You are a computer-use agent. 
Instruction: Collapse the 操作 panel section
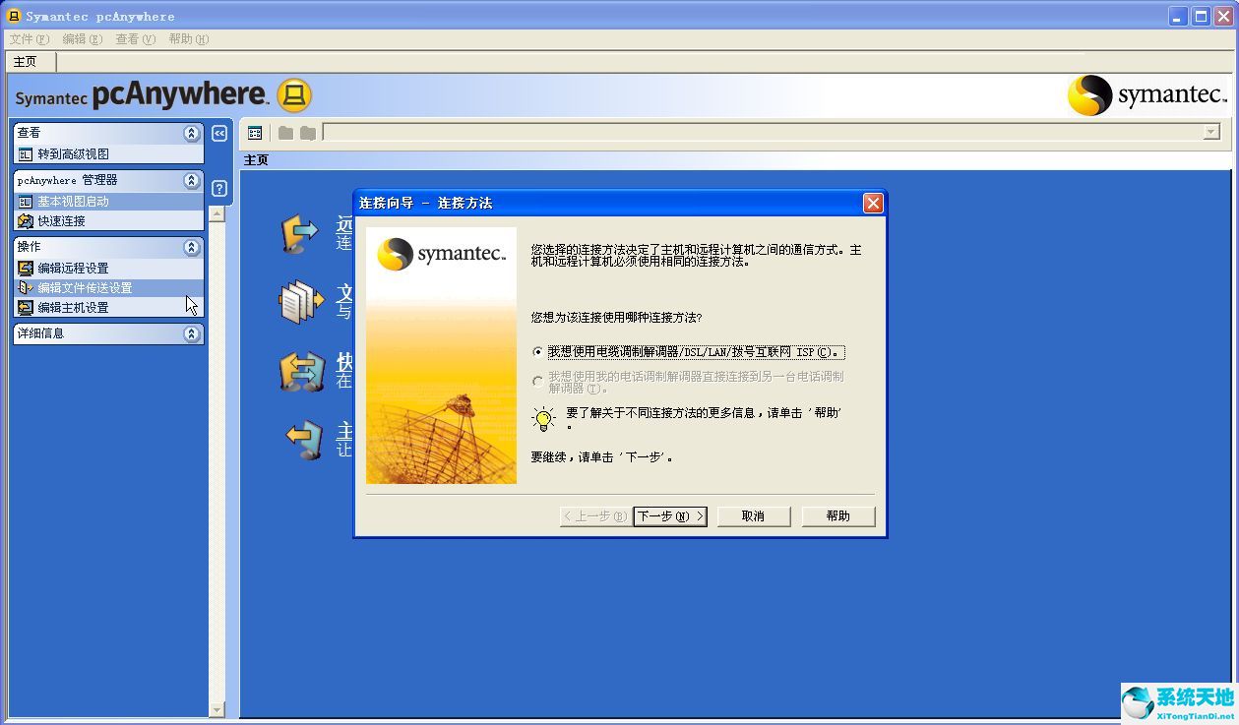191,247
